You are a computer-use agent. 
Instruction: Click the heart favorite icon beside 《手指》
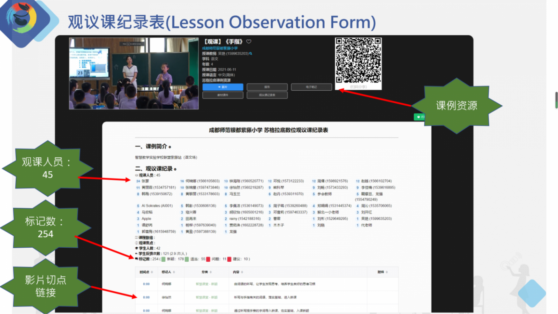[249, 42]
